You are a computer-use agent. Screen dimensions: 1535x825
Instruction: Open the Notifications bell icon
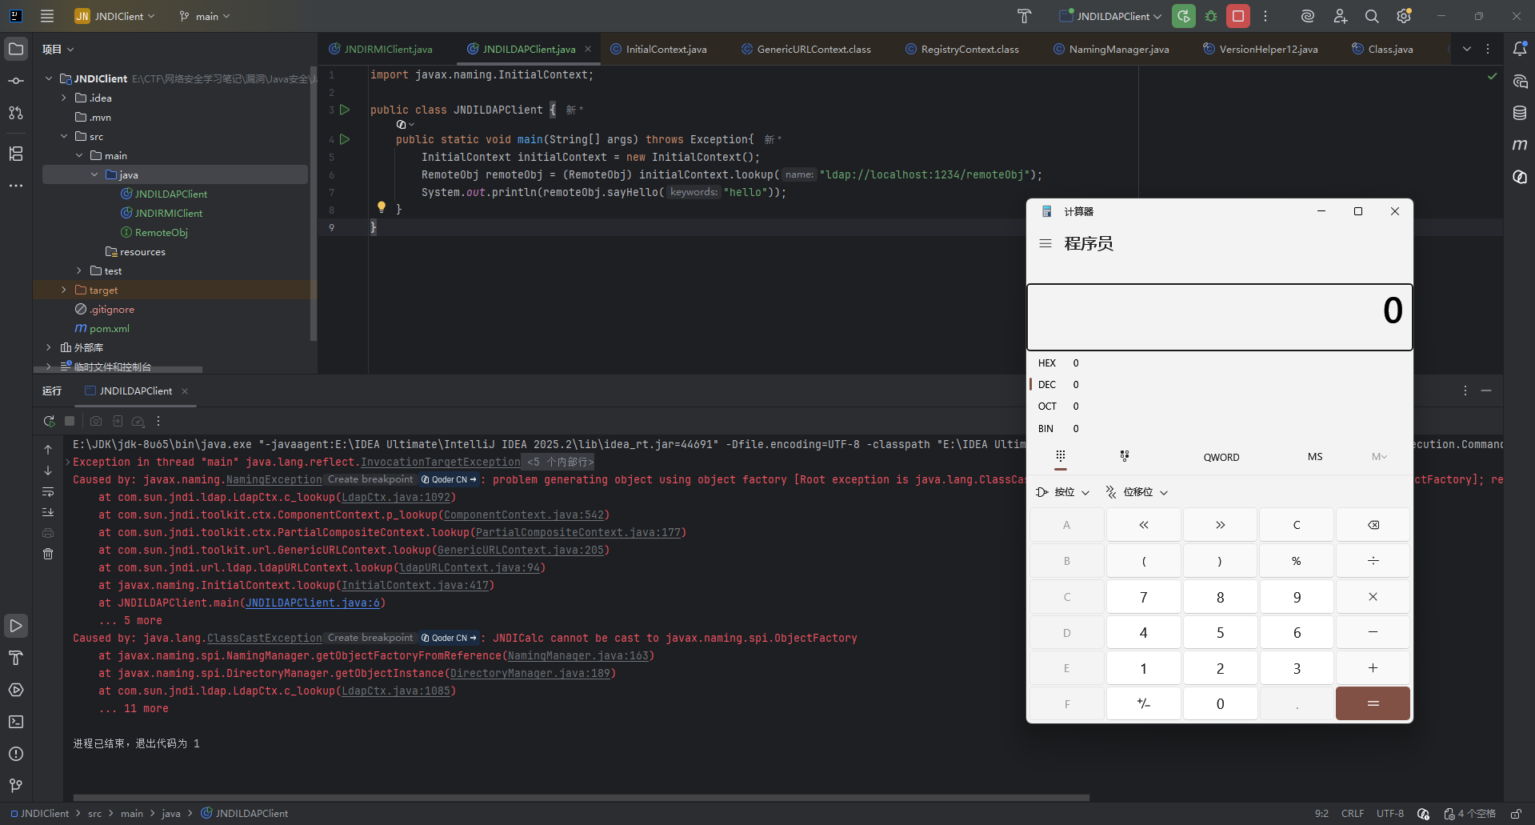point(1520,49)
